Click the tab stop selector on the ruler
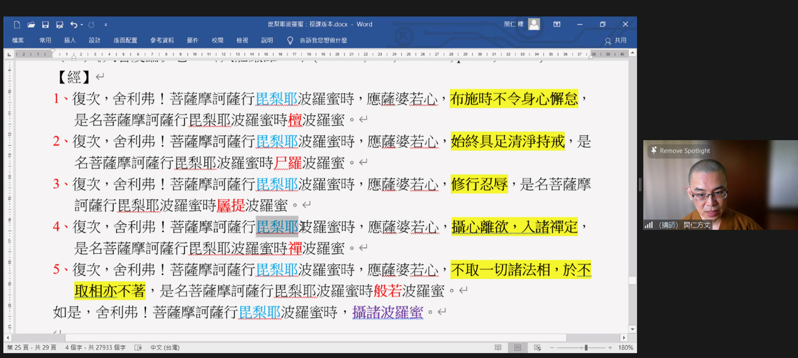Viewport: 798px width, 358px height. pyautogui.click(x=9, y=55)
